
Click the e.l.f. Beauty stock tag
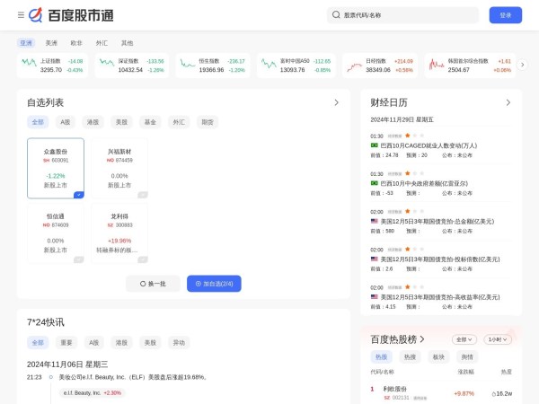point(92,392)
